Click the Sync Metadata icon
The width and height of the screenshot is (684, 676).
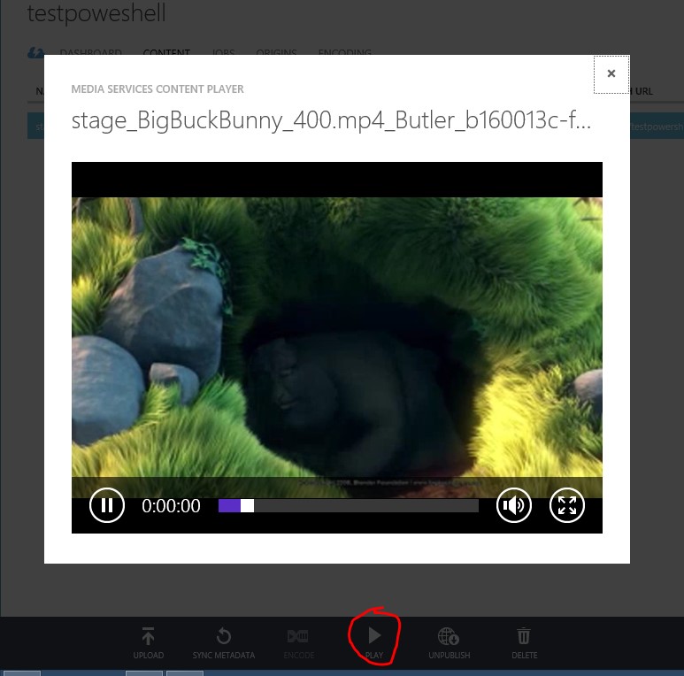(x=224, y=637)
